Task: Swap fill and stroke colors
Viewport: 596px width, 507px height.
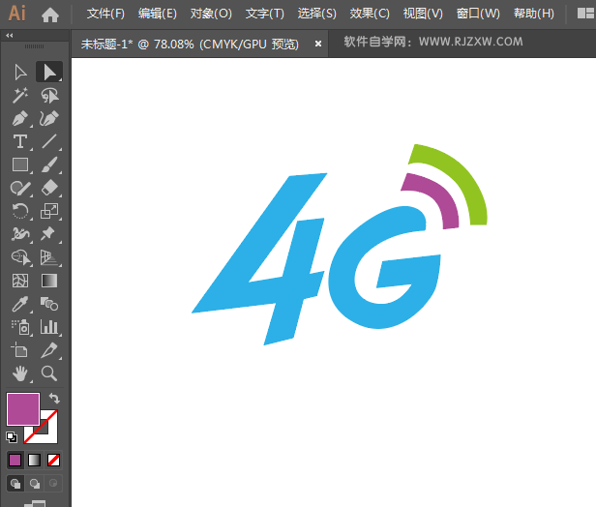Action: tap(54, 398)
